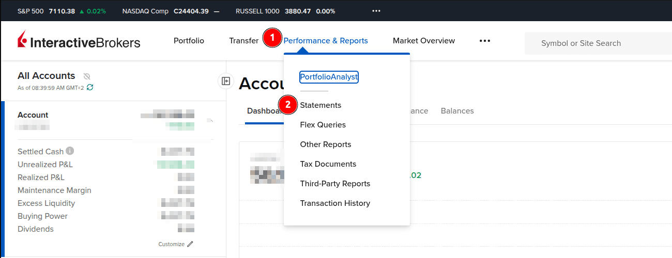This screenshot has width=672, height=258.
Task: Select the Dashboard tab
Action: (x=264, y=111)
